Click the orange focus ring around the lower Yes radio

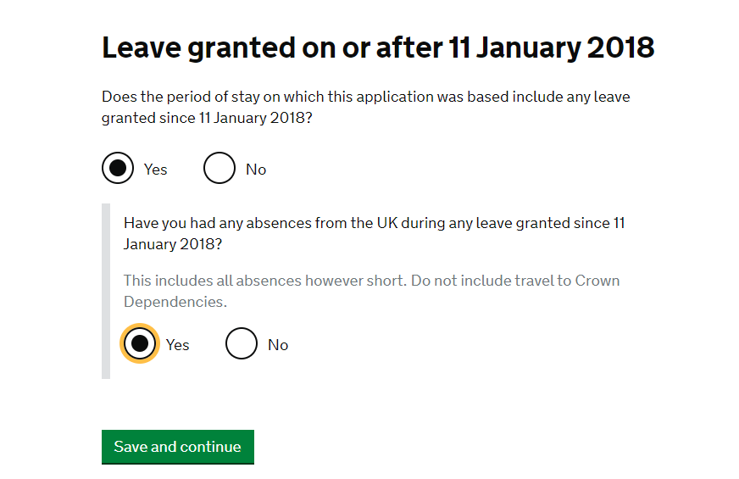(x=125, y=331)
